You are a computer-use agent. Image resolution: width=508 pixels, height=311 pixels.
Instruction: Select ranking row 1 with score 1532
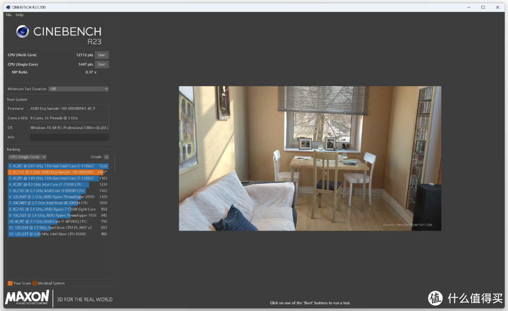pyautogui.click(x=58, y=166)
